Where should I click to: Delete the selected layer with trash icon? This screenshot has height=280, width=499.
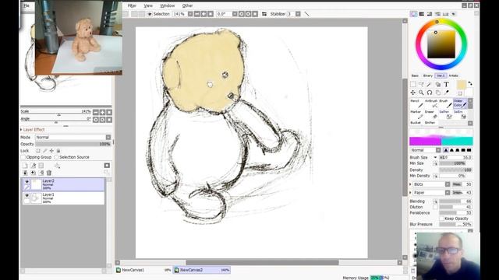click(x=49, y=173)
